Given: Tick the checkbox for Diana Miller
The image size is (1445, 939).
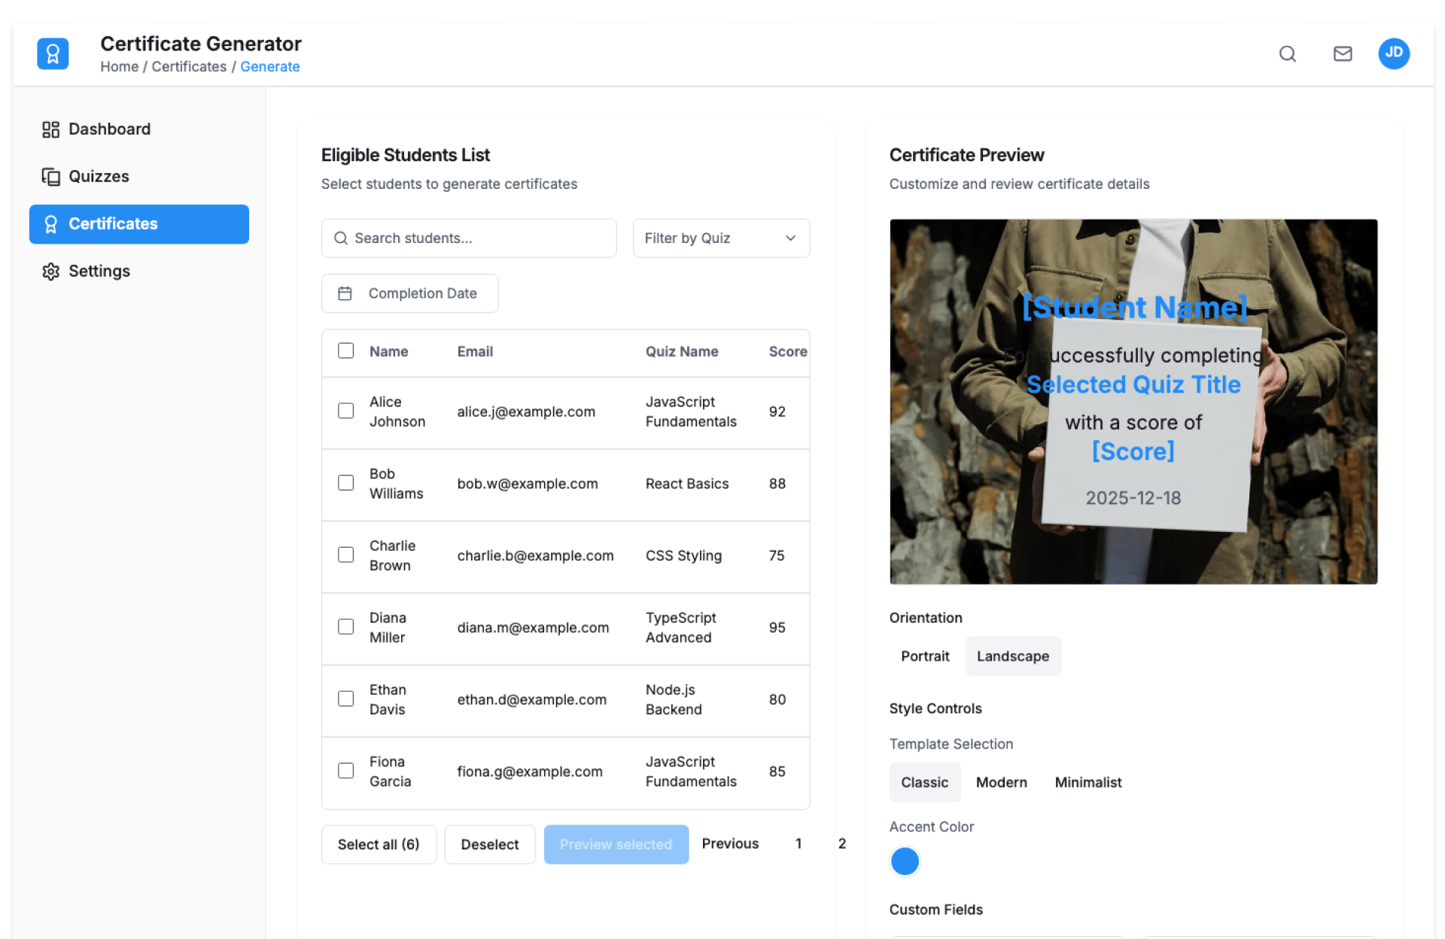Looking at the screenshot, I should click(x=345, y=627).
